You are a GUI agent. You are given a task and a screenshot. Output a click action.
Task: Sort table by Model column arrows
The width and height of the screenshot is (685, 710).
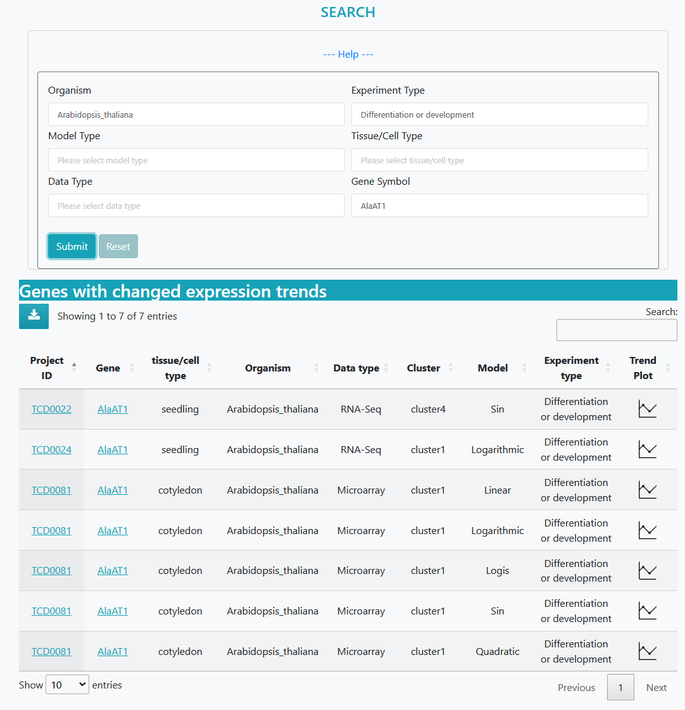[524, 368]
